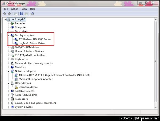The width and height of the screenshot is (160, 121).
Task: Expand the Computer node
Action: click(9, 27)
